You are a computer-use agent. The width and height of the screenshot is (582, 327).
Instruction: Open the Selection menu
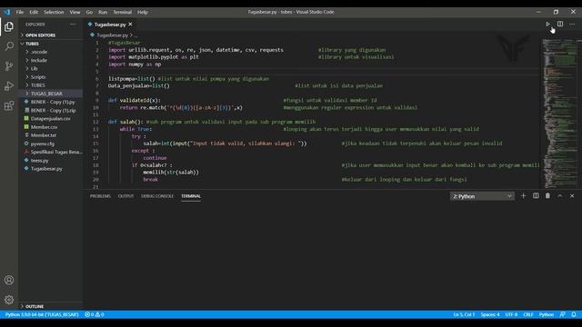pyautogui.click(x=54, y=12)
